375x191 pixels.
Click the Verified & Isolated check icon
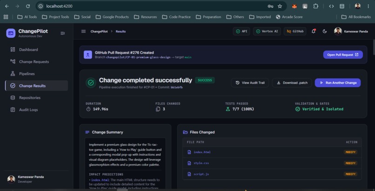click(297, 109)
